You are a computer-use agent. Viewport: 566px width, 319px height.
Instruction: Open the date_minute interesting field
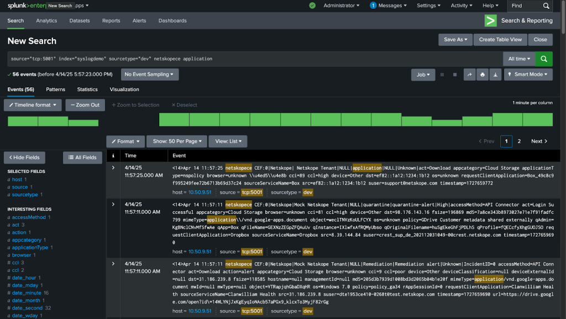pyautogui.click(x=27, y=293)
